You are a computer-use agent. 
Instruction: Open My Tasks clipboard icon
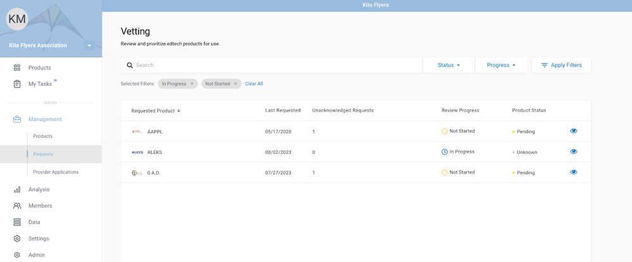(x=17, y=84)
